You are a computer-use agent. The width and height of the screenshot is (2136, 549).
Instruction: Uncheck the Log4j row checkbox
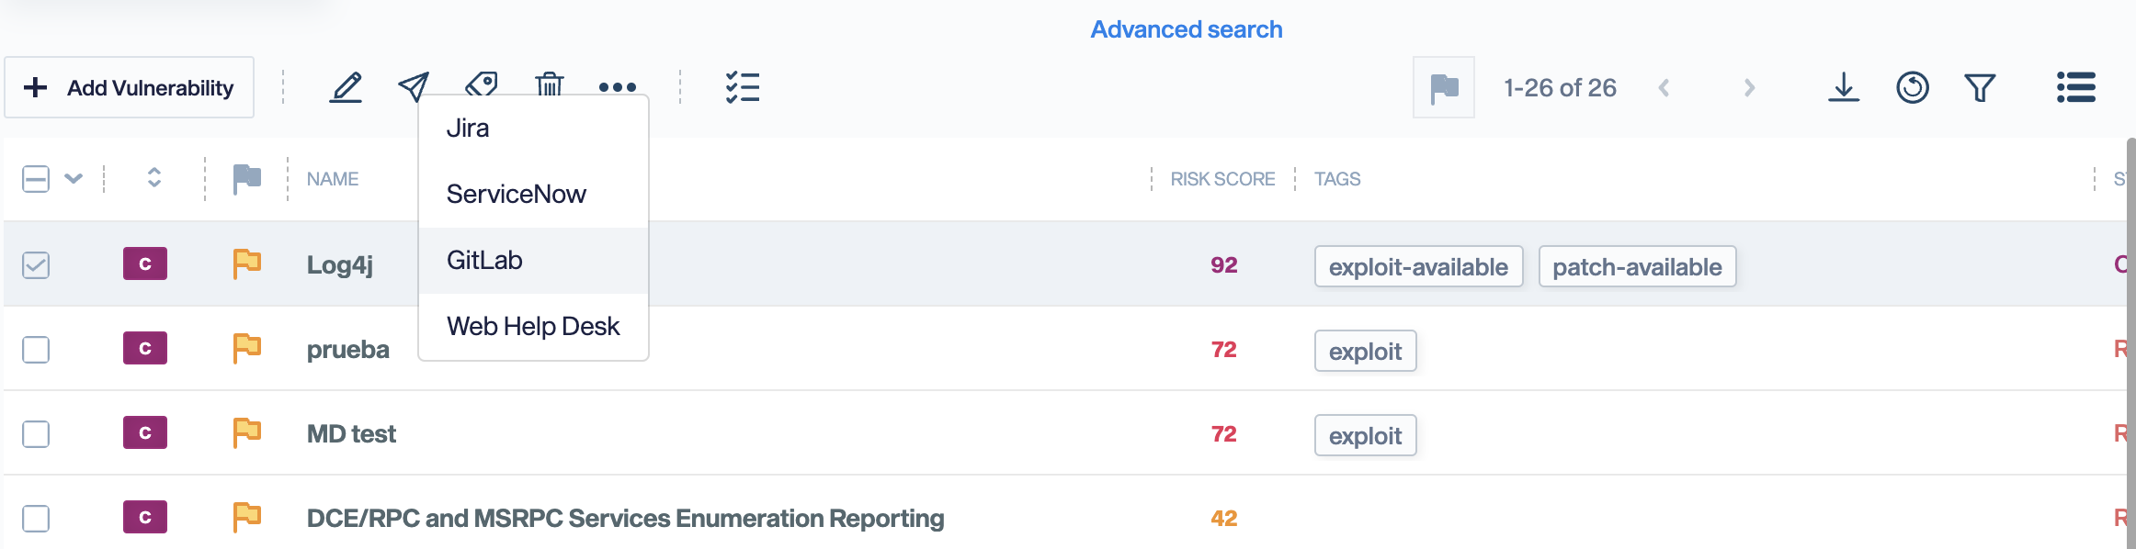tap(36, 265)
